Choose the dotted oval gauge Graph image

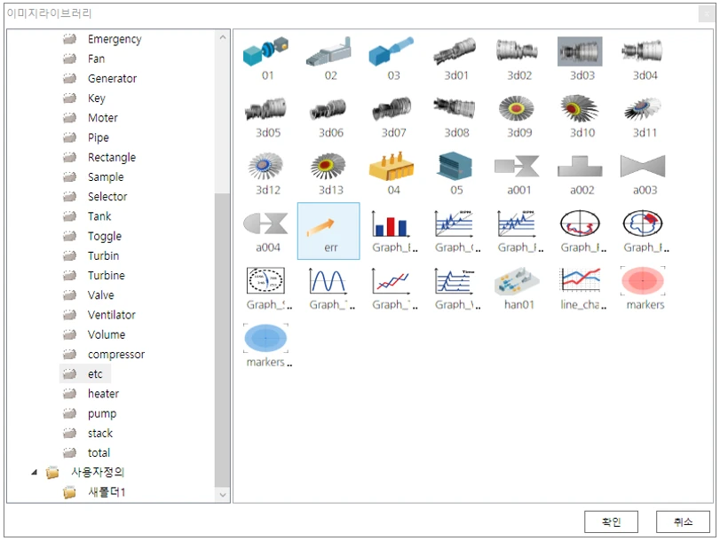click(265, 281)
